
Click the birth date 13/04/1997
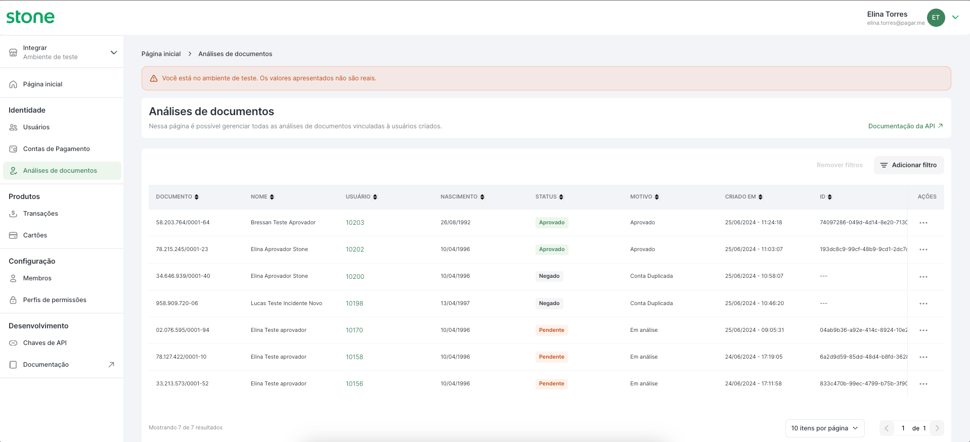(455, 304)
